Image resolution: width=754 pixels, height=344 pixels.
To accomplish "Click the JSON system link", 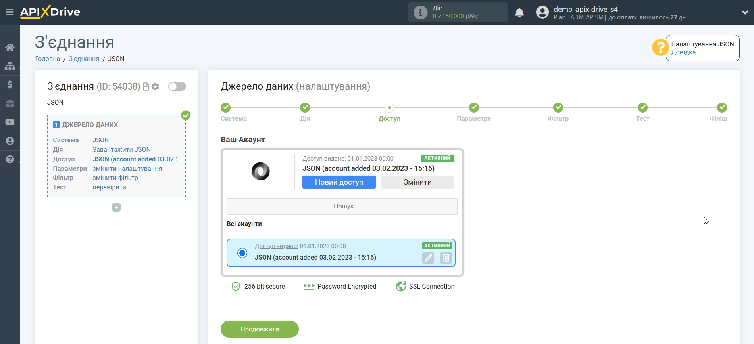I will click(x=100, y=140).
